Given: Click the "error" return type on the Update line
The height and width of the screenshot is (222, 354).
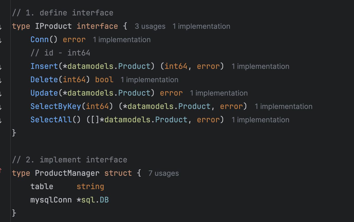Looking at the screenshot, I should 171,93.
